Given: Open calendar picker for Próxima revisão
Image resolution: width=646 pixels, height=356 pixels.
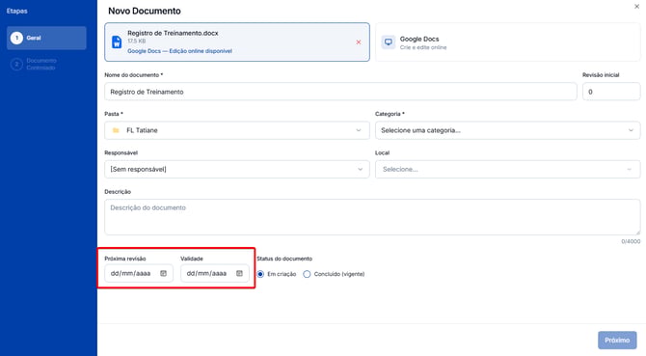Looking at the screenshot, I should click(x=163, y=273).
